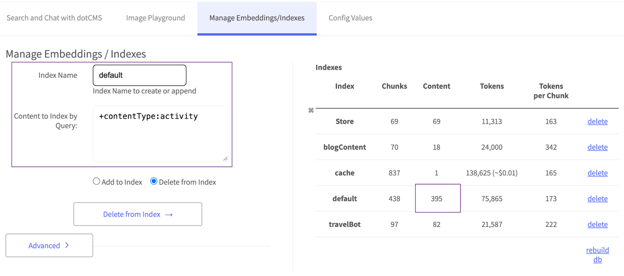Click the small X icon beside the Indexes table
Screen dimensions: 624x276
(x=311, y=110)
